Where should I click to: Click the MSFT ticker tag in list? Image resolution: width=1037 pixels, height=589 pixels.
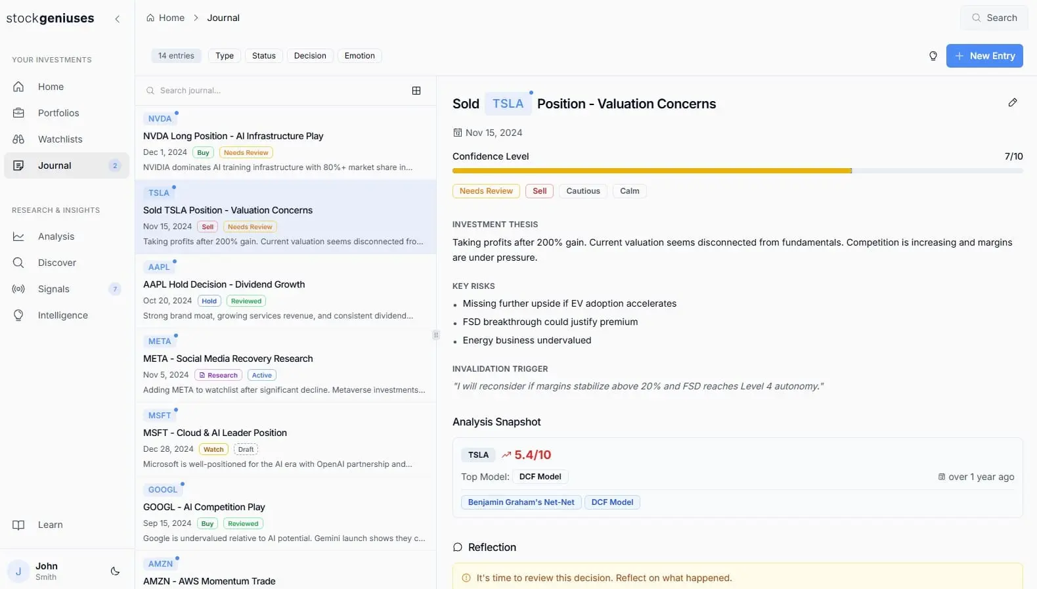(160, 416)
